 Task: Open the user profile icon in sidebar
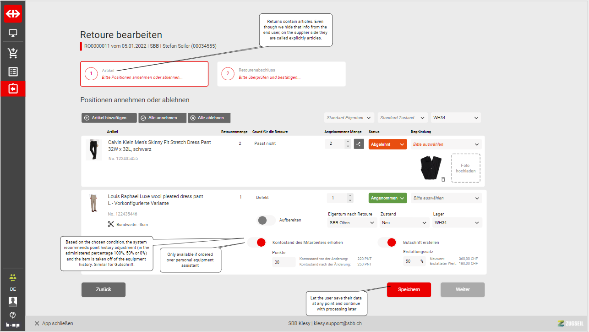[x=13, y=302]
